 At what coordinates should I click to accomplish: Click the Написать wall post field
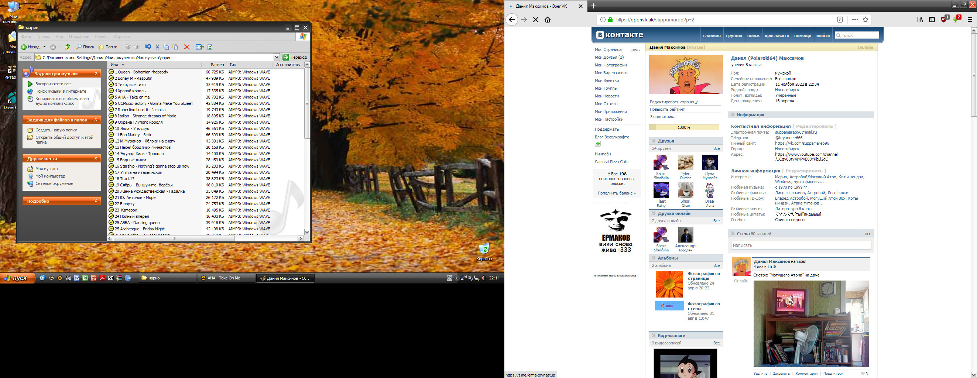pyautogui.click(x=801, y=245)
